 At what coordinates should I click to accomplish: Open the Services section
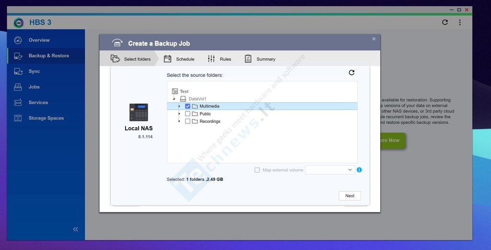[46, 102]
